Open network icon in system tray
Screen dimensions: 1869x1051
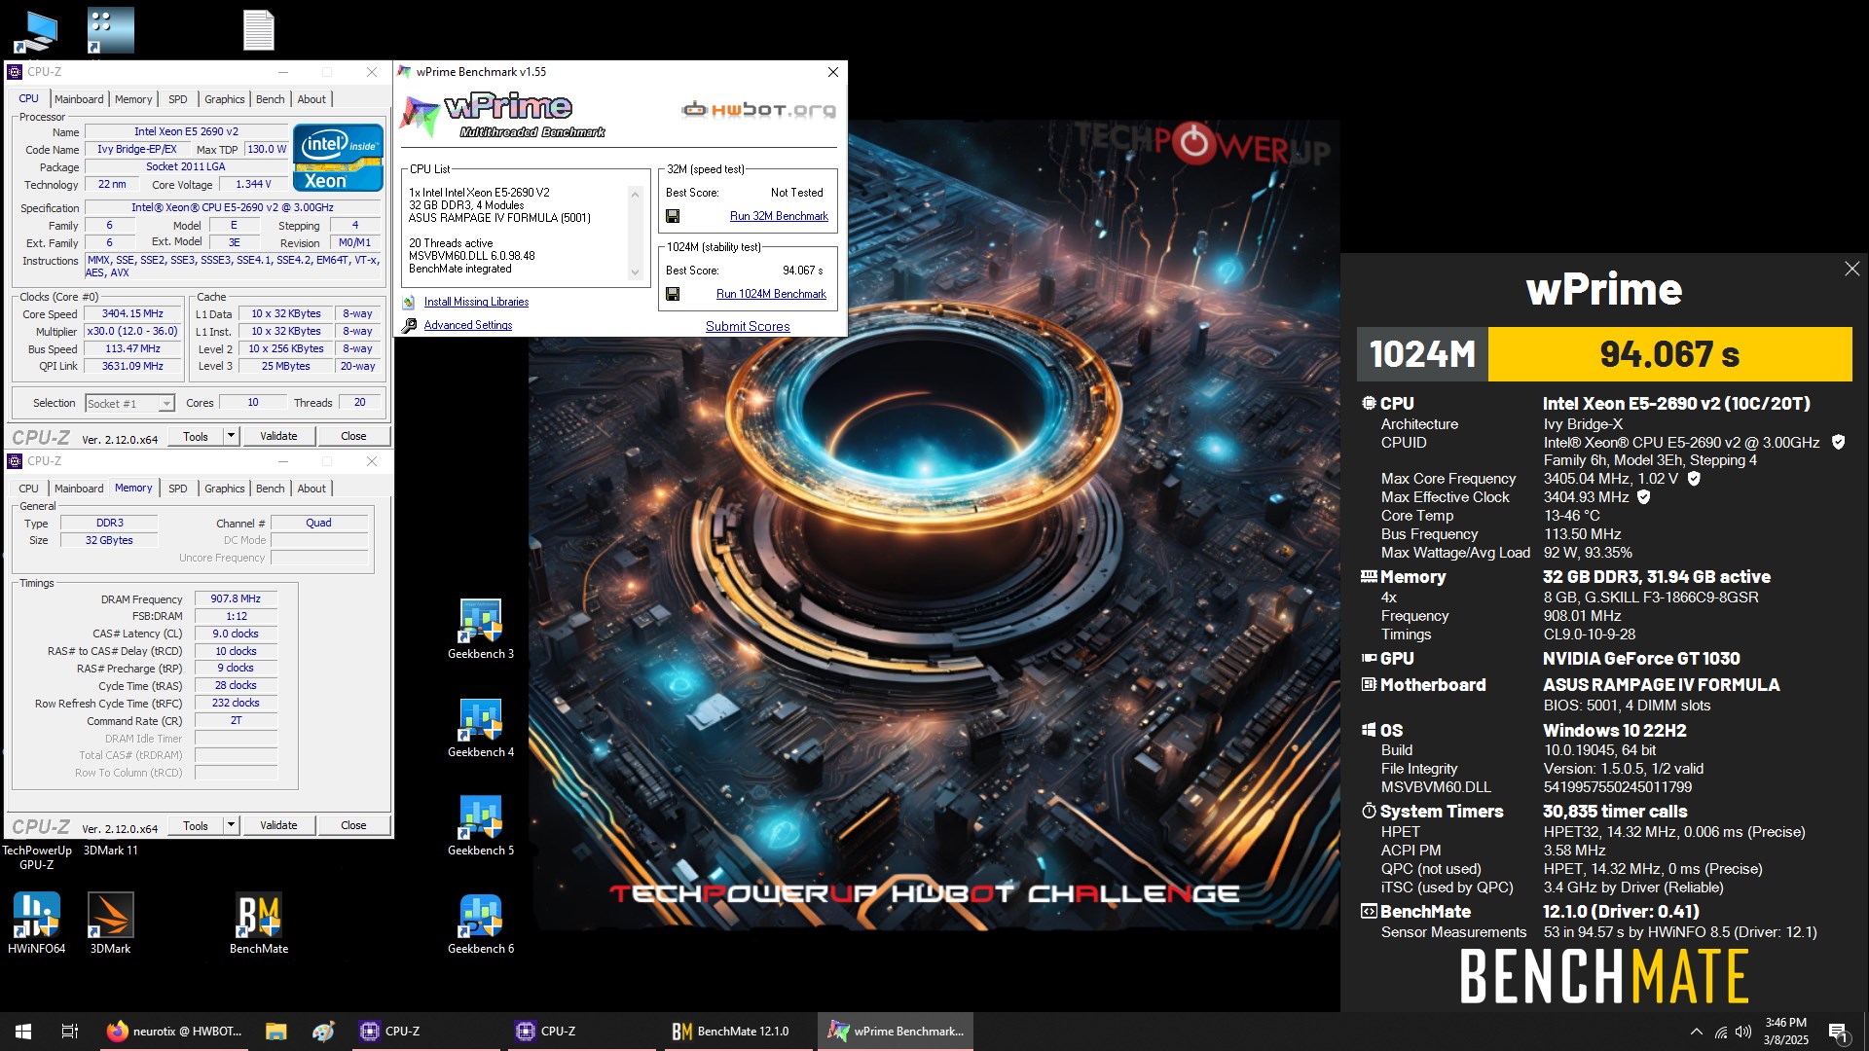coord(1721,1032)
